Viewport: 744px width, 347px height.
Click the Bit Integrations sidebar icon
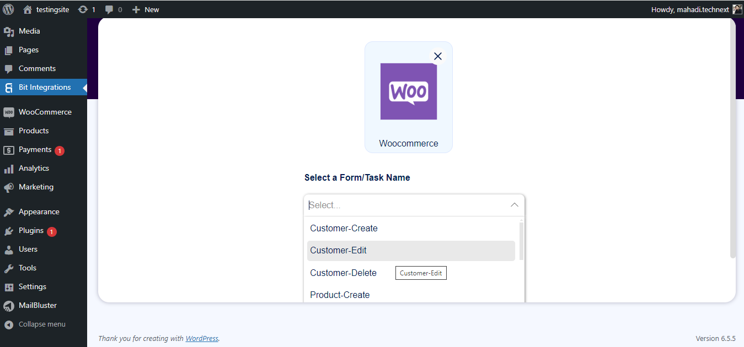point(8,88)
